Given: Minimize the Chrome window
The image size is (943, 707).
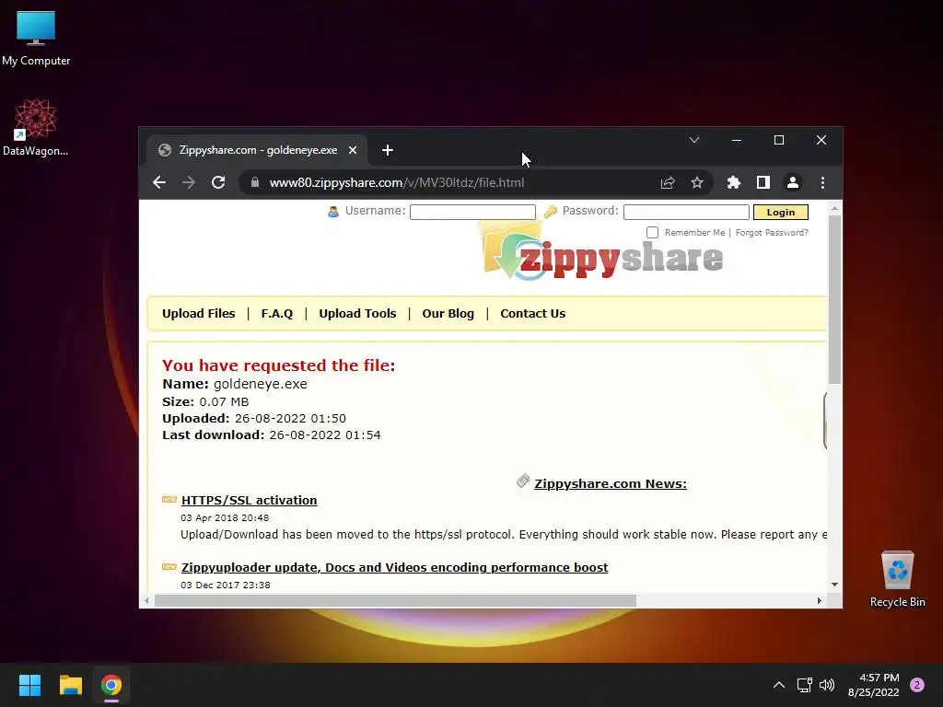Looking at the screenshot, I should click(737, 140).
